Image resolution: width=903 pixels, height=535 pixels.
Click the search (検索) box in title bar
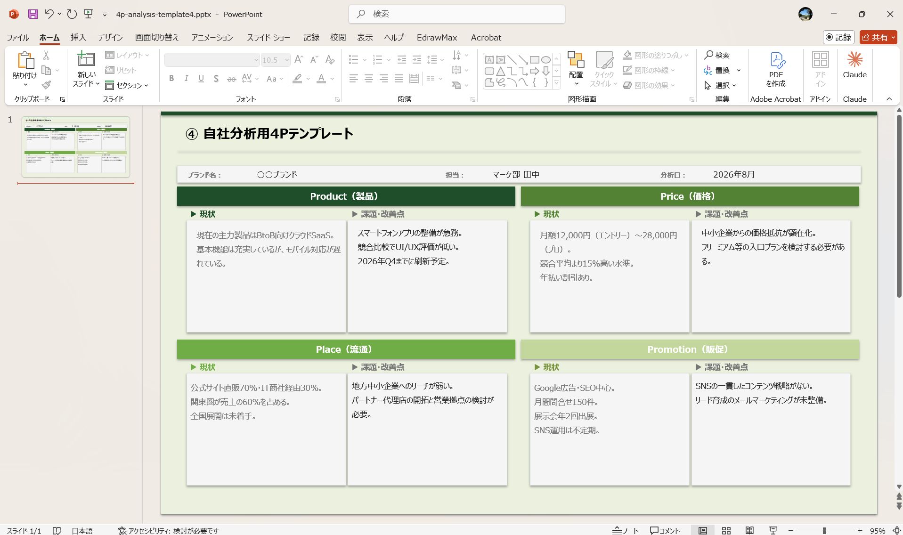click(456, 14)
